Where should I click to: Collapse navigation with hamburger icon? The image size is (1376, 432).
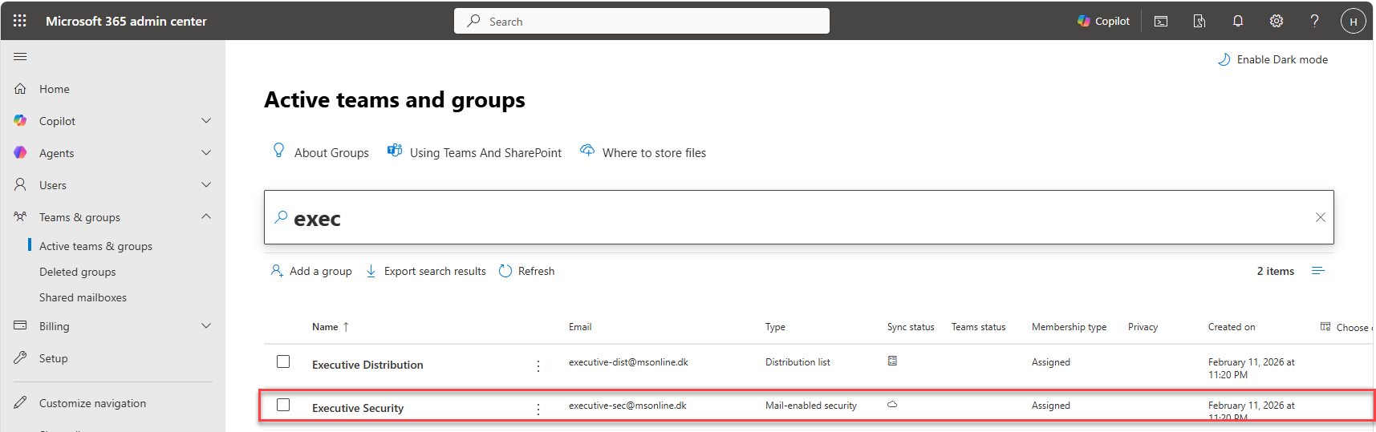coord(20,56)
